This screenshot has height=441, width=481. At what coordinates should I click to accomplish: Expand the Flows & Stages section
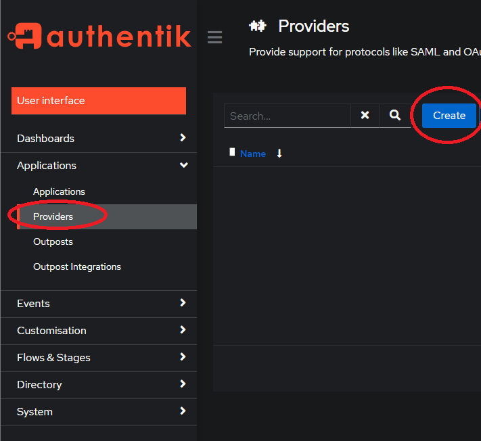pyautogui.click(x=99, y=358)
